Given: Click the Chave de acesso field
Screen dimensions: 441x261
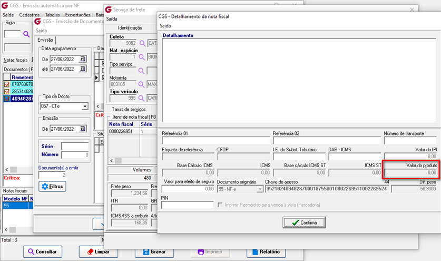Looking at the screenshot, I should tap(327, 189).
